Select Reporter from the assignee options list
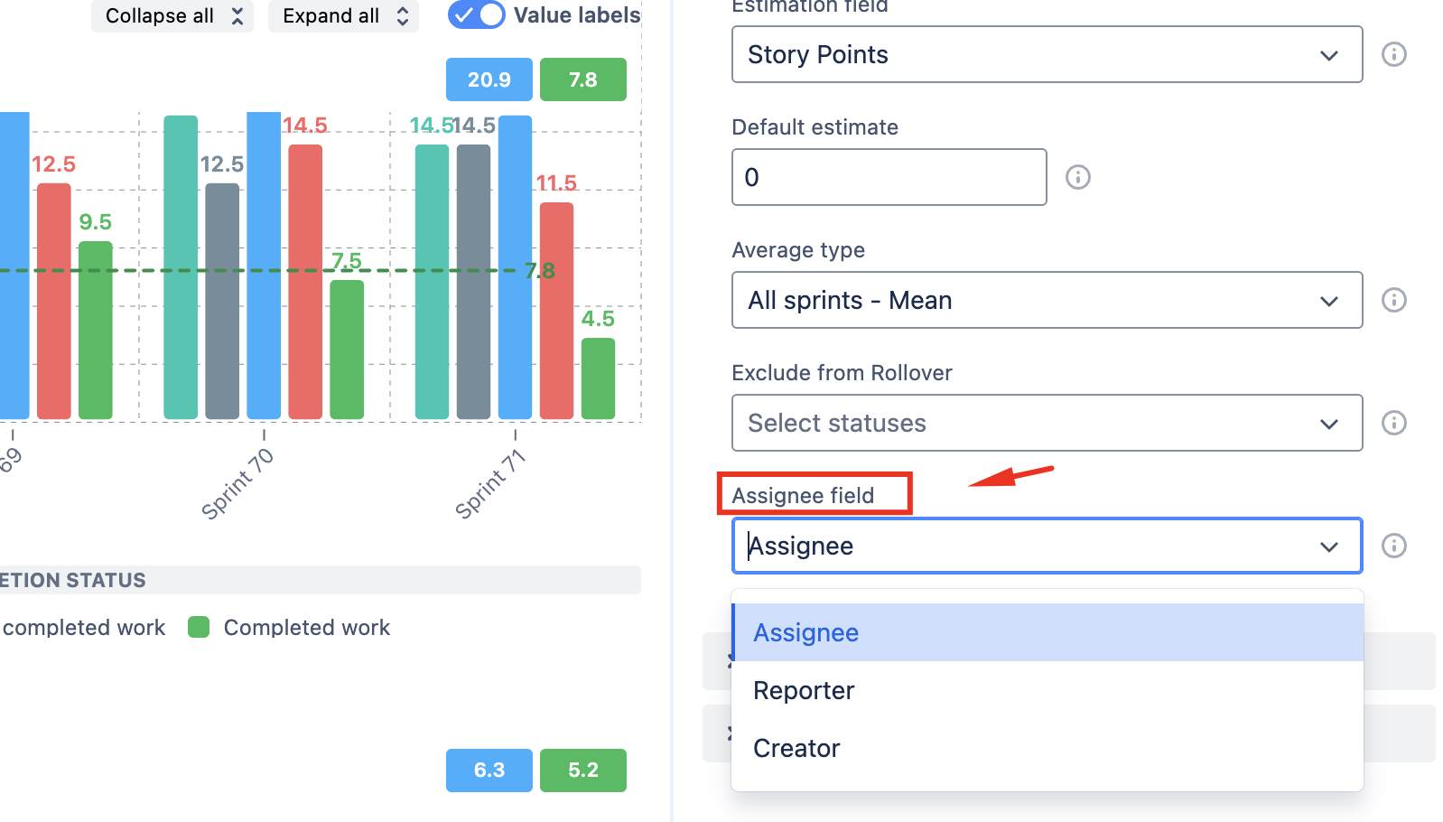The height and width of the screenshot is (822, 1443). 803,690
